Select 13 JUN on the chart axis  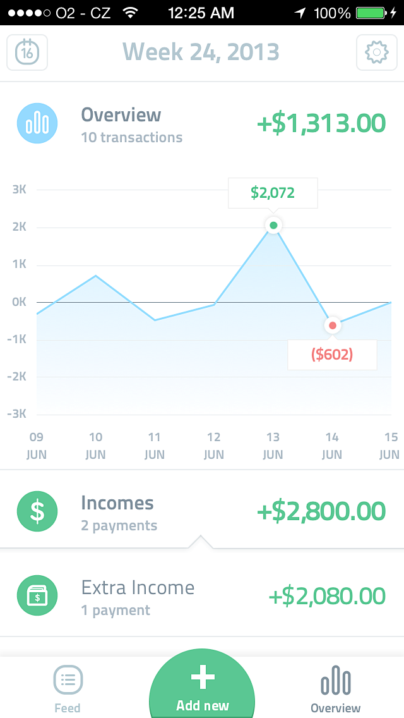click(x=273, y=446)
